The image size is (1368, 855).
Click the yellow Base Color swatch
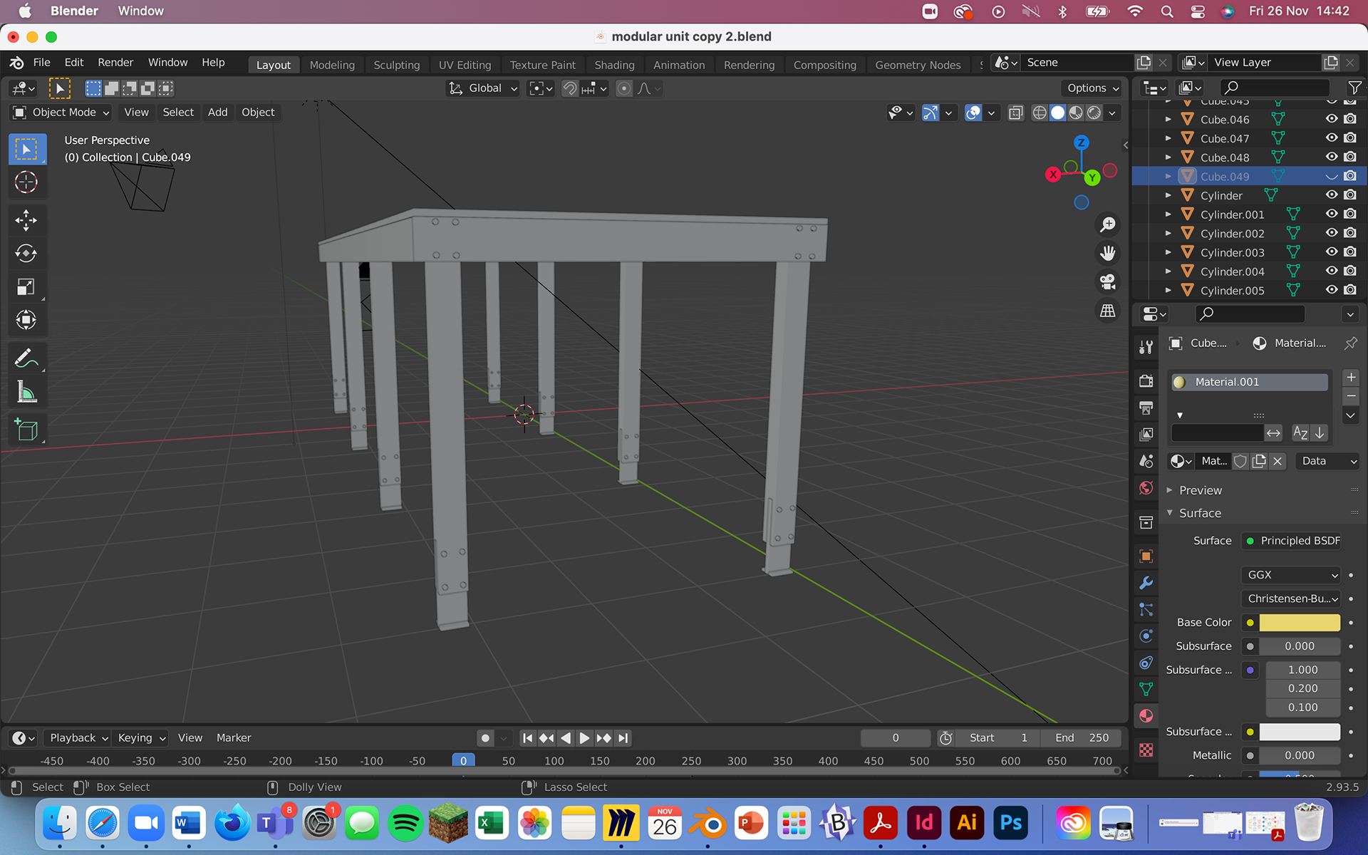point(1299,623)
